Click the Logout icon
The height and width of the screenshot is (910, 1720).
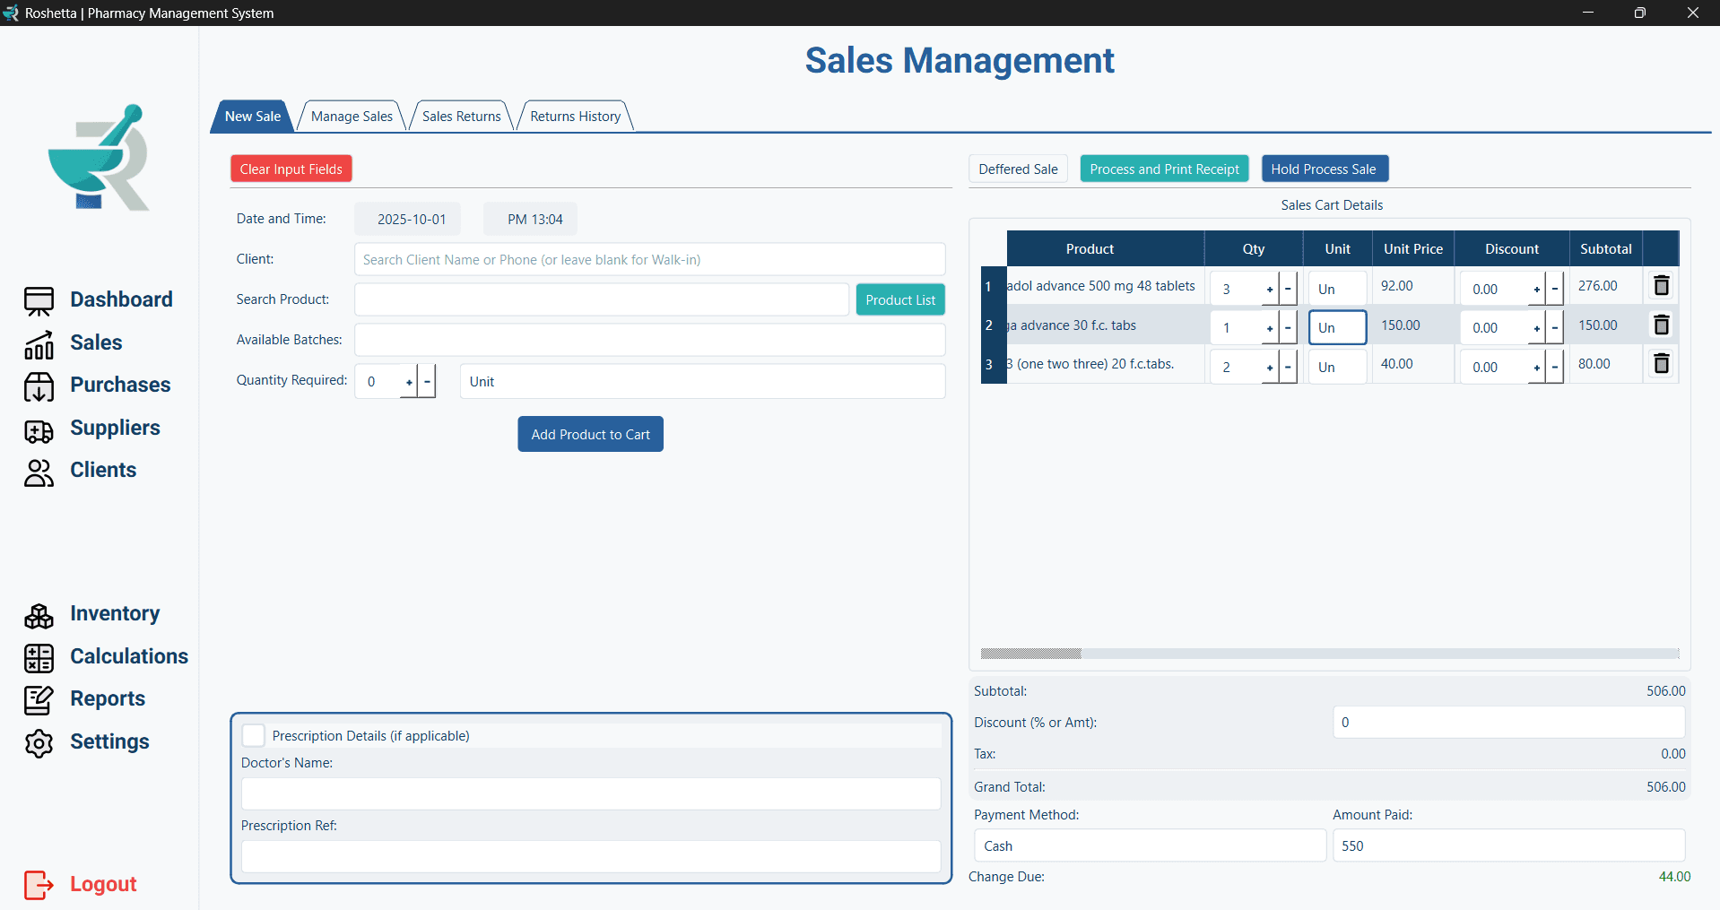point(39,885)
